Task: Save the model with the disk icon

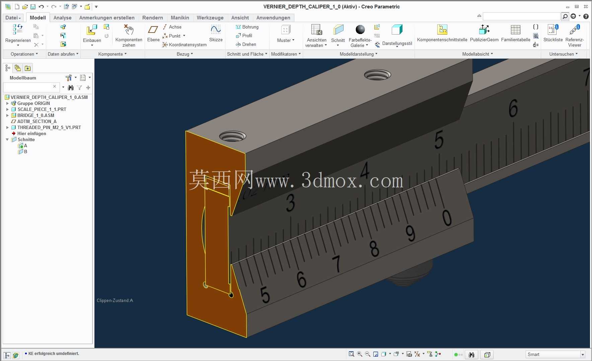Action: point(33,7)
